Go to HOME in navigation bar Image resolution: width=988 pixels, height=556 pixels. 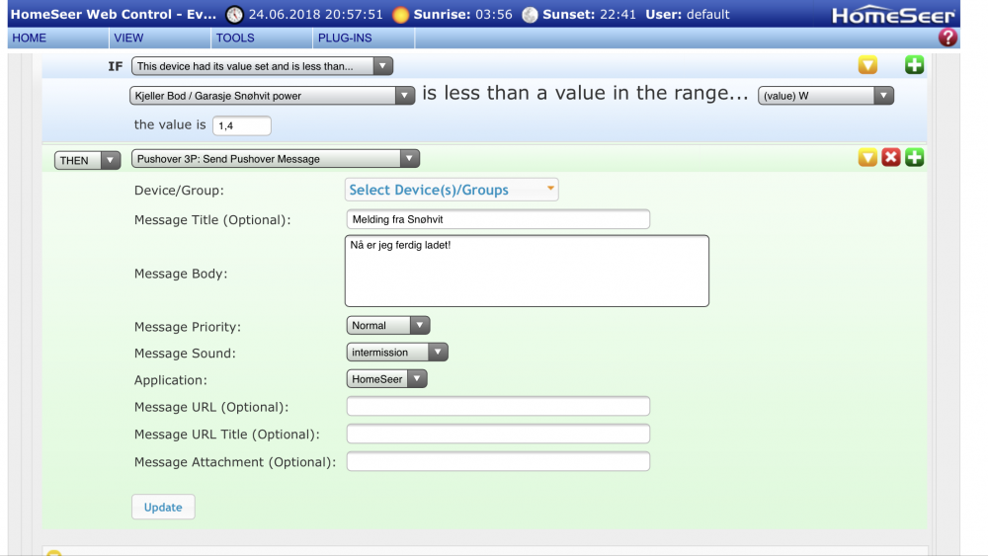30,38
